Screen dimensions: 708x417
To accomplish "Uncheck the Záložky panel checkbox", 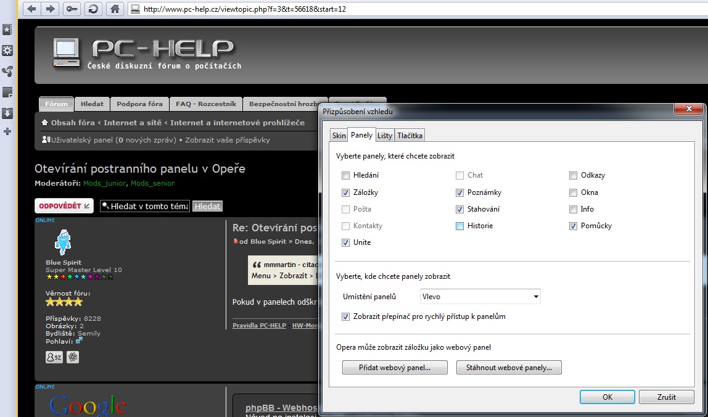I will [x=346, y=192].
